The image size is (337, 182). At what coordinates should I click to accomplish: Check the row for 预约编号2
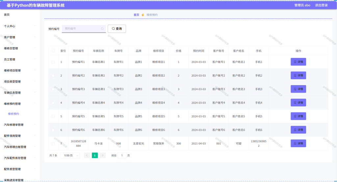click(53, 76)
